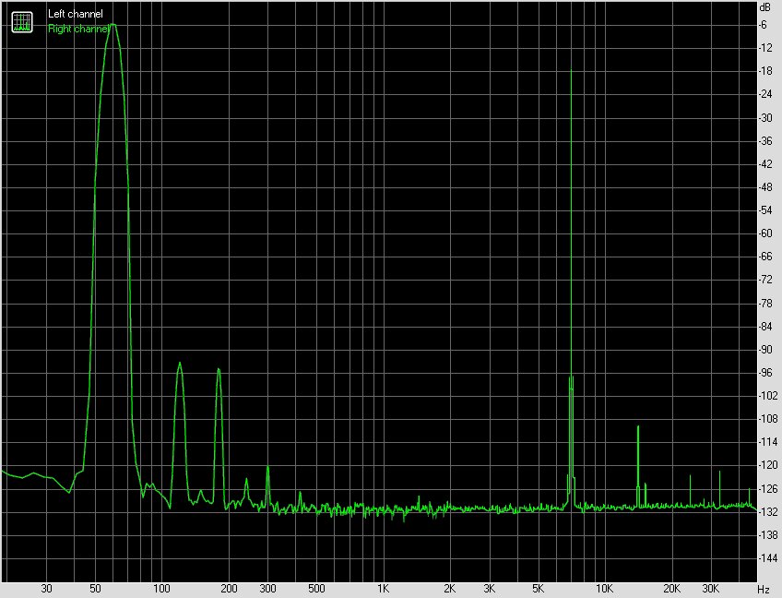Click the 100 Hz frequency label
The image size is (782, 598).
[161, 589]
